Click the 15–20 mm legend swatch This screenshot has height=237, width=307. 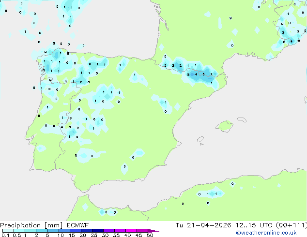tap(75, 231)
